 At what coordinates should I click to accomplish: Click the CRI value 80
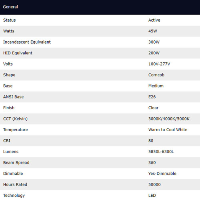(151, 141)
